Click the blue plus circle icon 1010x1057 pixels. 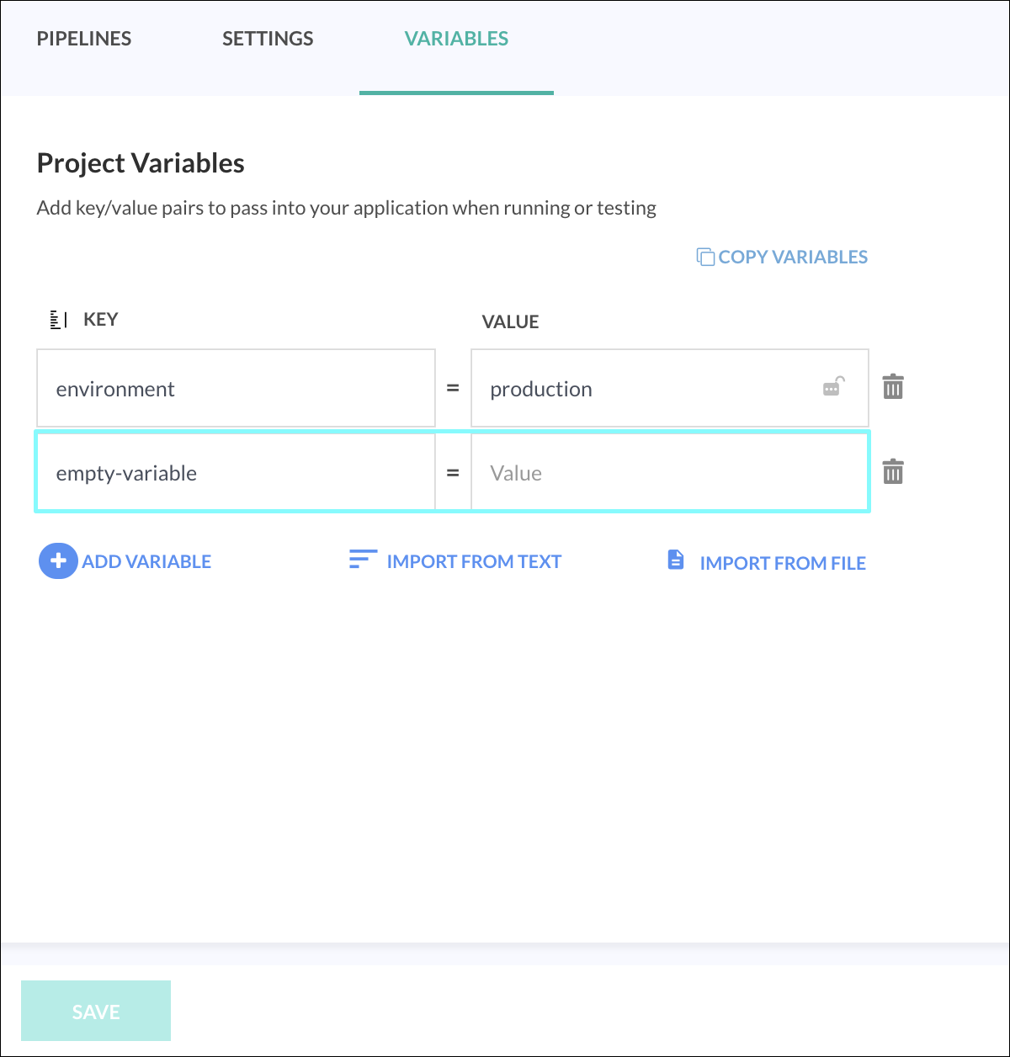(x=58, y=561)
